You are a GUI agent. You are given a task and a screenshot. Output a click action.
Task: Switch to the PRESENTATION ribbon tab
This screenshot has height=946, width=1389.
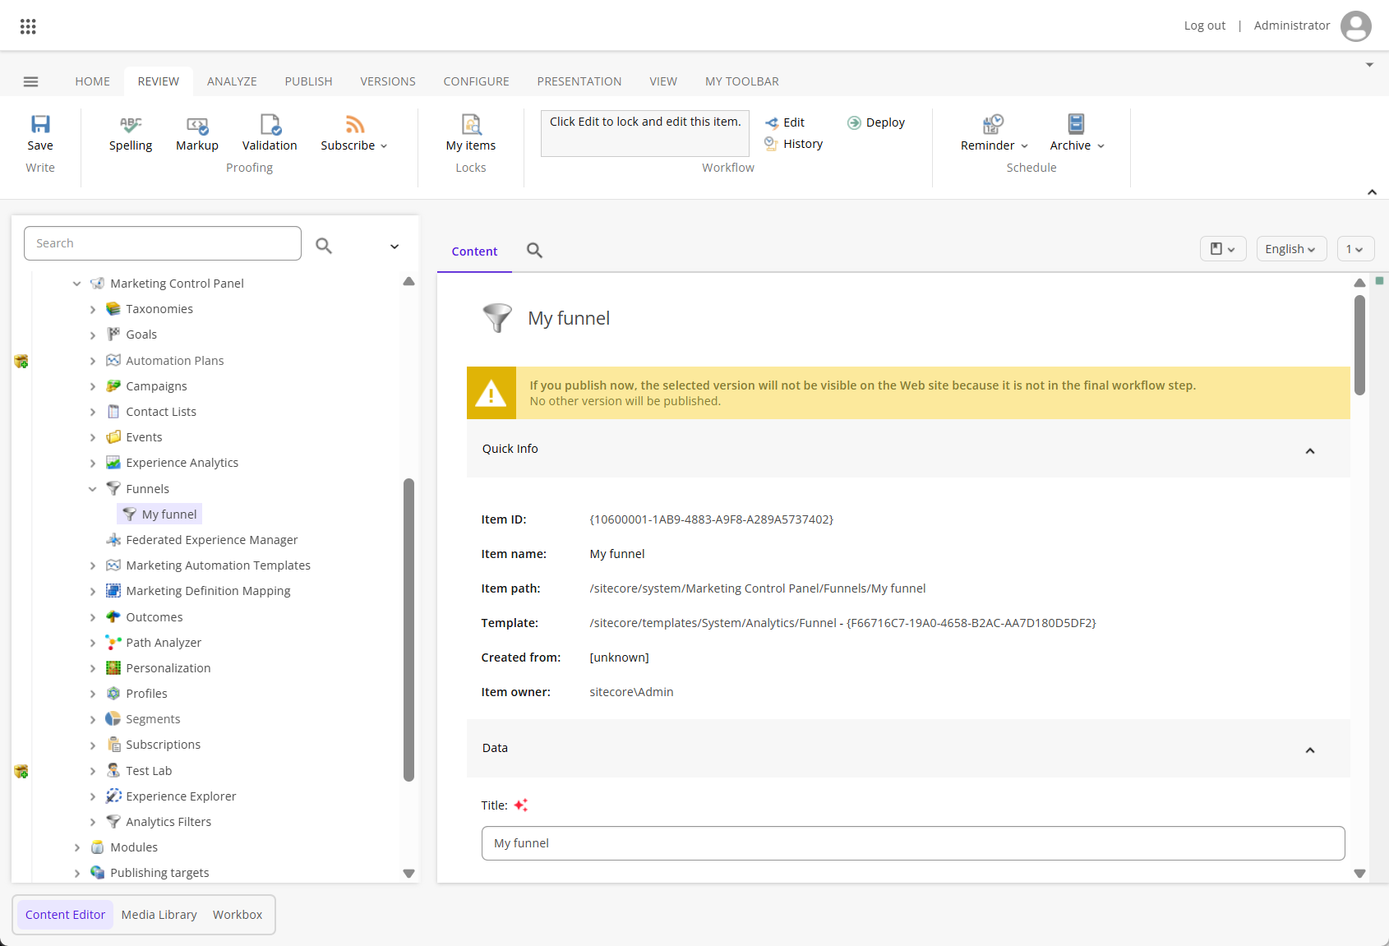[x=579, y=81]
